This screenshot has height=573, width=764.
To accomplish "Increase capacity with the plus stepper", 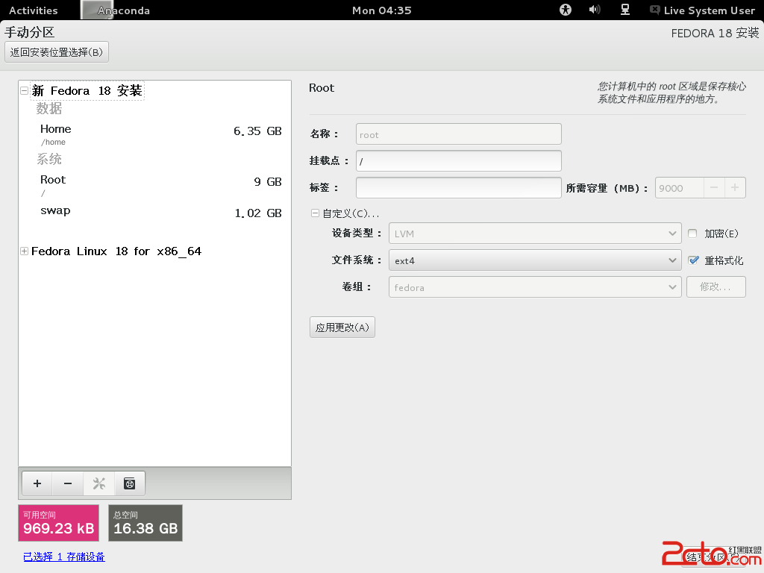I will tap(735, 187).
